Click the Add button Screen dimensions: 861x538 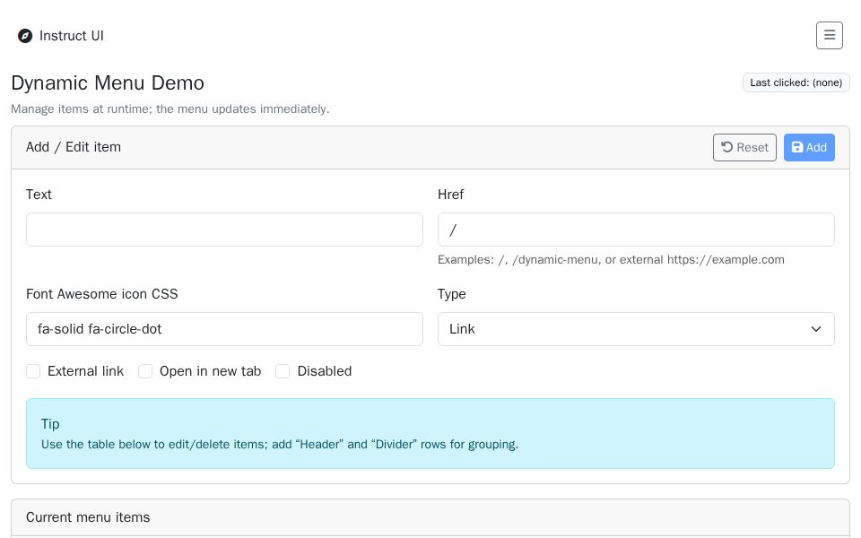pos(809,147)
